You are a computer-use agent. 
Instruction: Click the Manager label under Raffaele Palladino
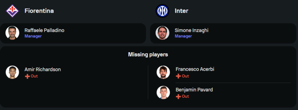33,36
